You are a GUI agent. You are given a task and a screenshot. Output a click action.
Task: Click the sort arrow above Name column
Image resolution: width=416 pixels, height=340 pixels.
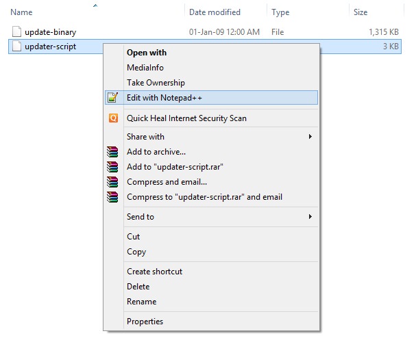coord(95,5)
